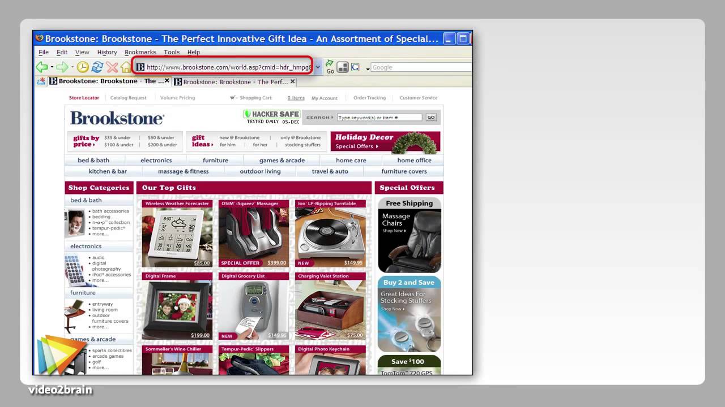Open the View menu
725x407 pixels.
(82, 52)
